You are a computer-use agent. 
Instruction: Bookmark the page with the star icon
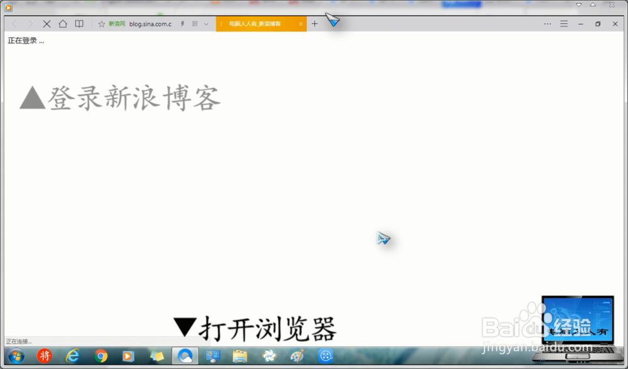pos(102,24)
